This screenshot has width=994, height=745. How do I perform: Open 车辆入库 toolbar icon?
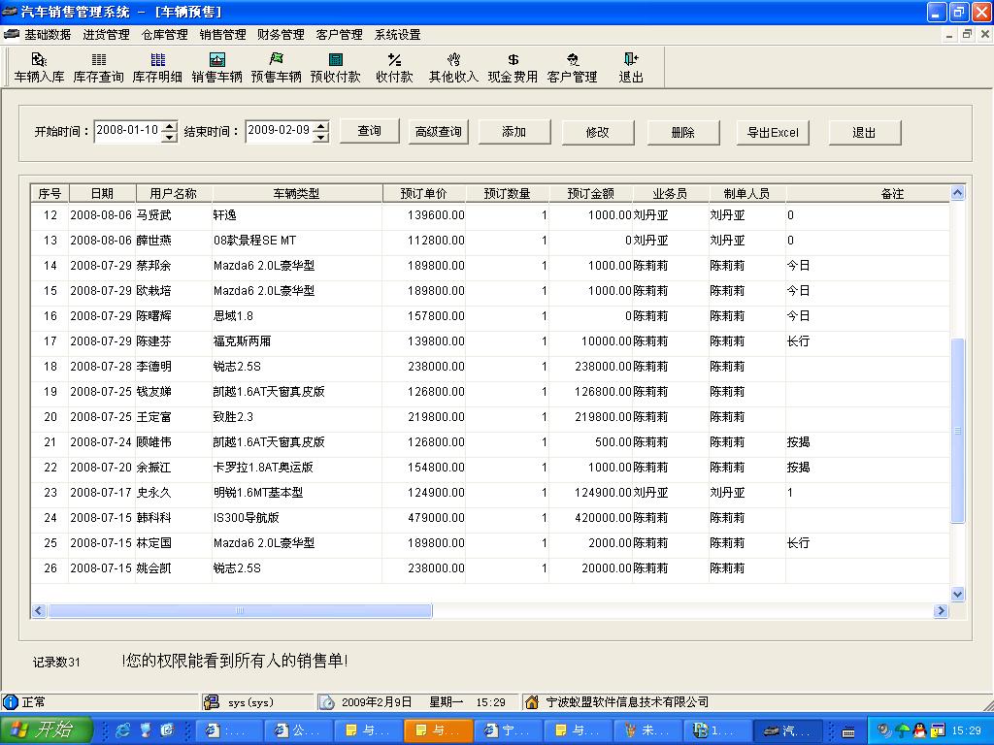point(39,68)
